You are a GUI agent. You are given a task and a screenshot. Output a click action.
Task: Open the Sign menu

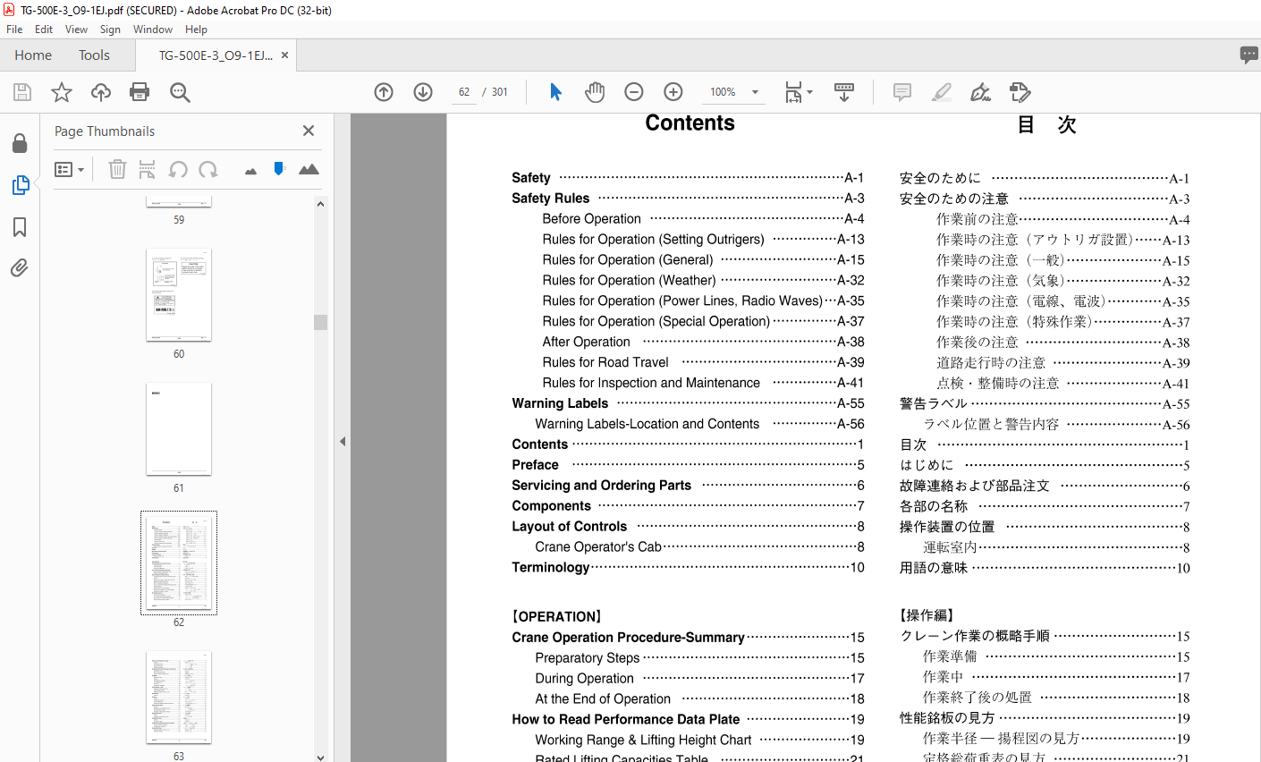click(110, 30)
